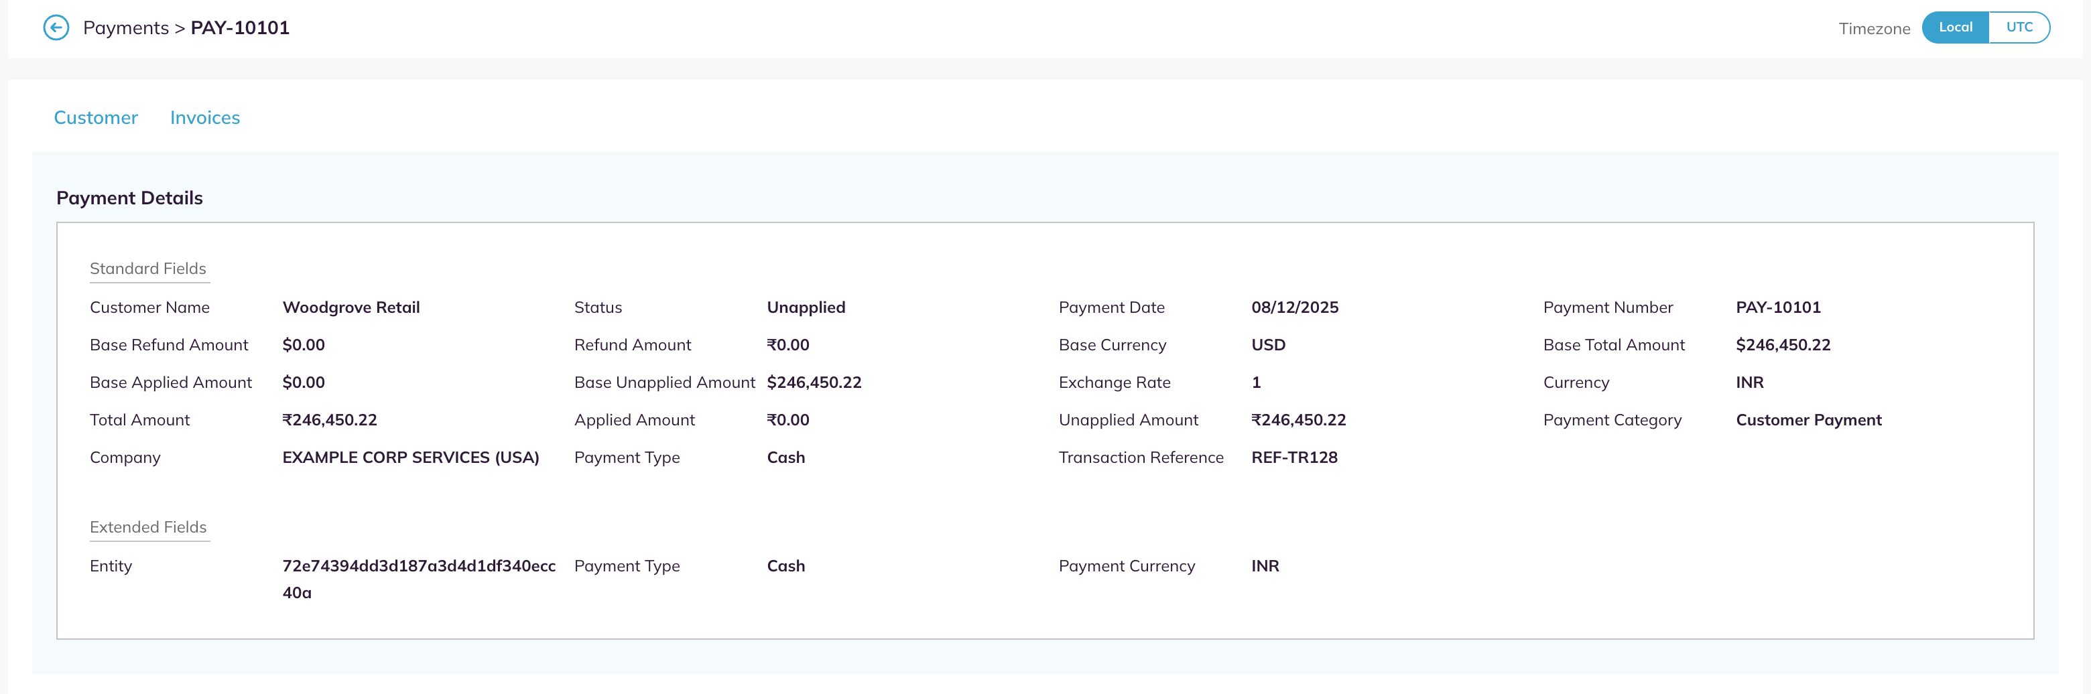Screen dimensions: 2091x694
Task: Select Base Unapplied Amount $246,450.22
Action: click(x=814, y=383)
